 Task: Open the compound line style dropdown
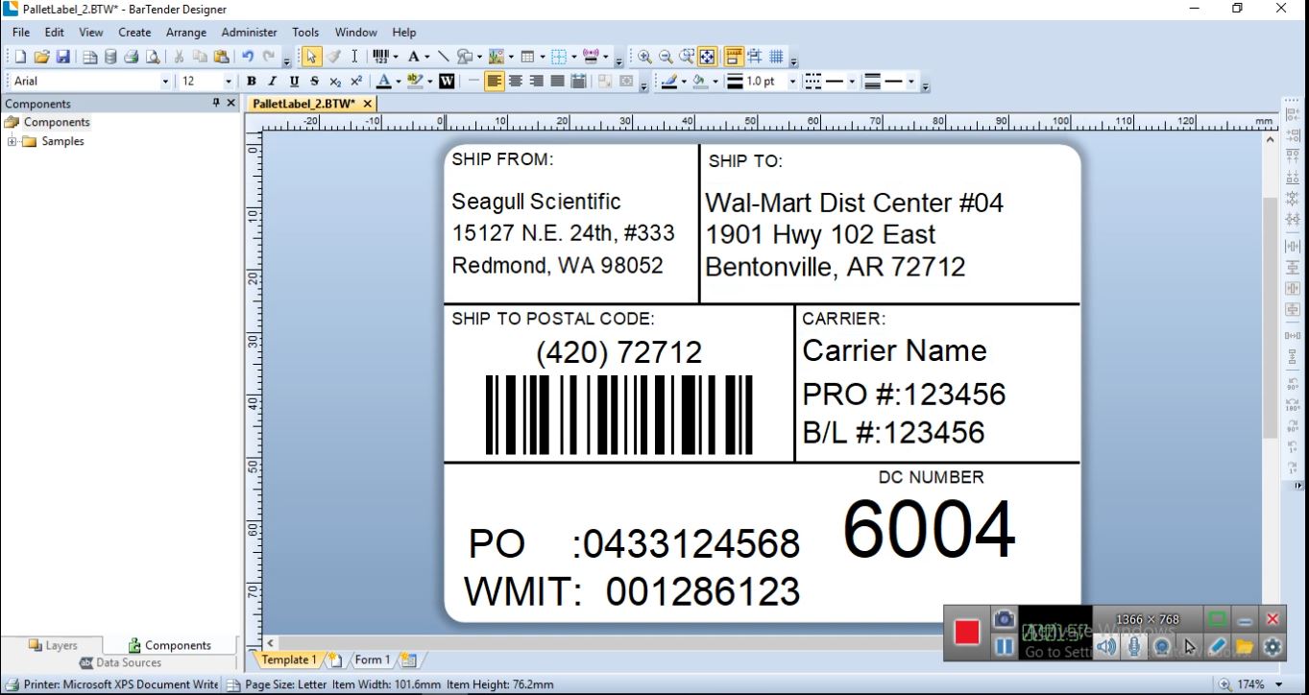click(x=910, y=82)
